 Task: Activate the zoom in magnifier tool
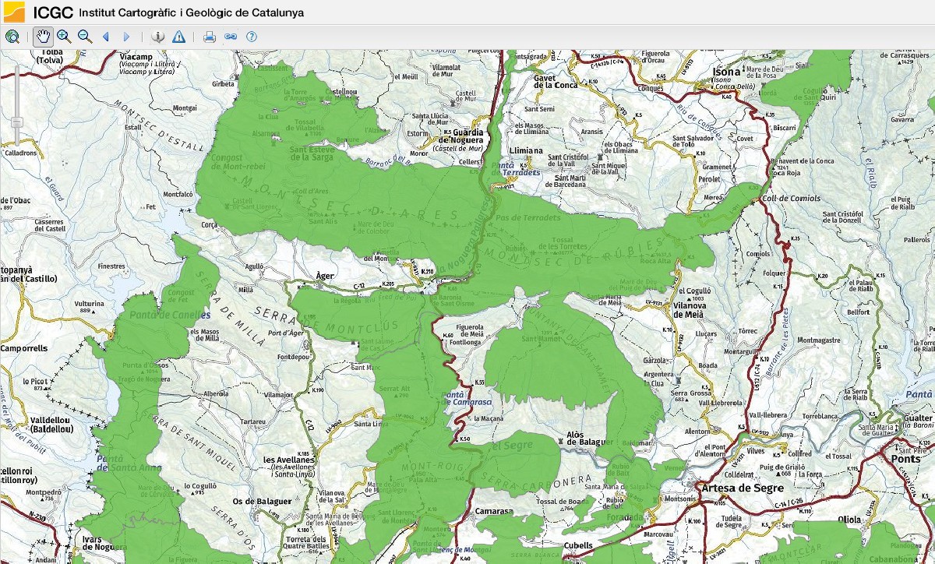pos(63,37)
